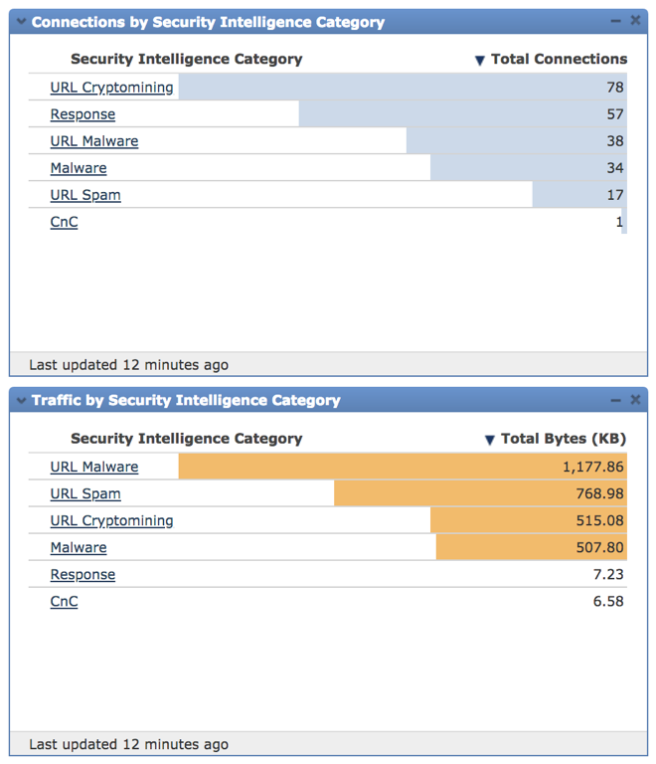Open the Response link in the Connections widget
The height and width of the screenshot is (764, 656).
pyautogui.click(x=82, y=114)
